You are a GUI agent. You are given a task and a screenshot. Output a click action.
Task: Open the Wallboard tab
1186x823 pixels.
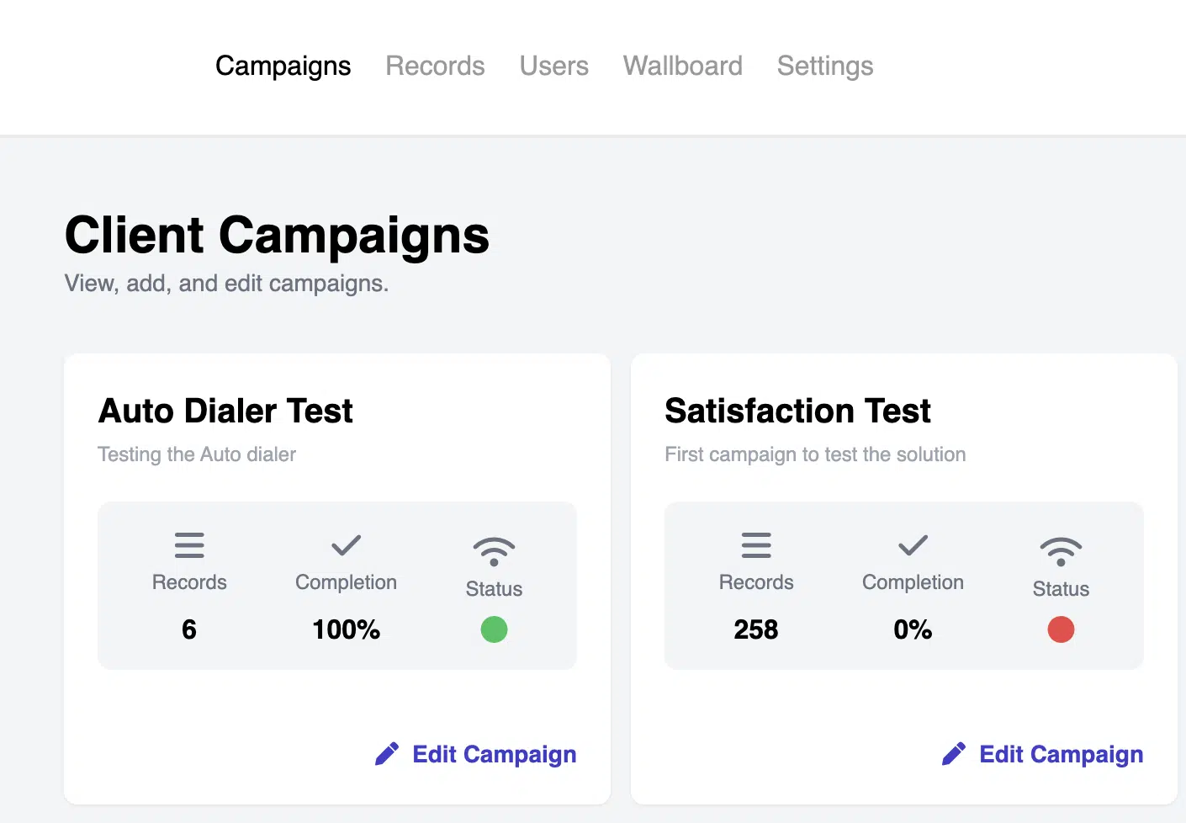pyautogui.click(x=682, y=66)
